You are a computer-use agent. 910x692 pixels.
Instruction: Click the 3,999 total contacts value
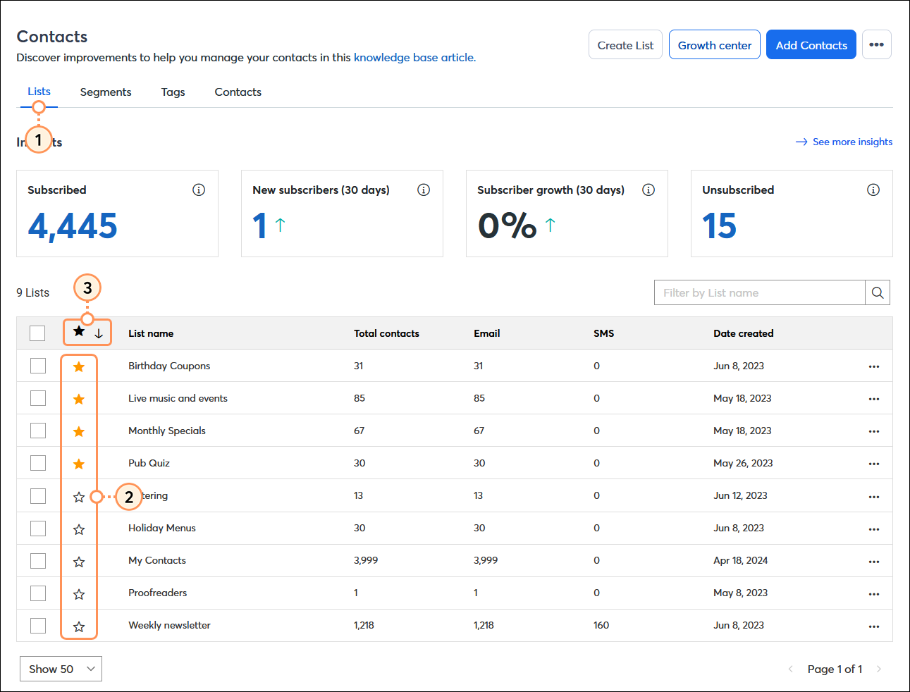pyautogui.click(x=366, y=560)
